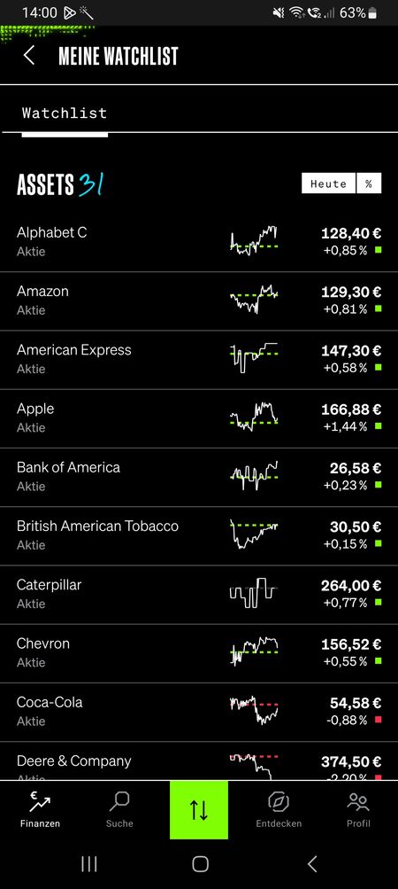Tap Android home button
This screenshot has width=398, height=889.
click(200, 863)
